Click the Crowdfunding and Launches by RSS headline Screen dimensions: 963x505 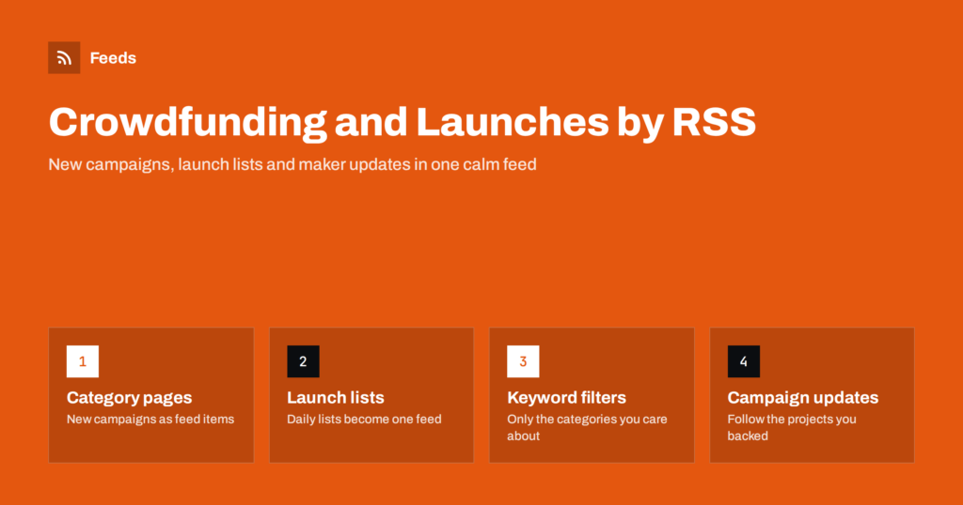click(x=403, y=122)
